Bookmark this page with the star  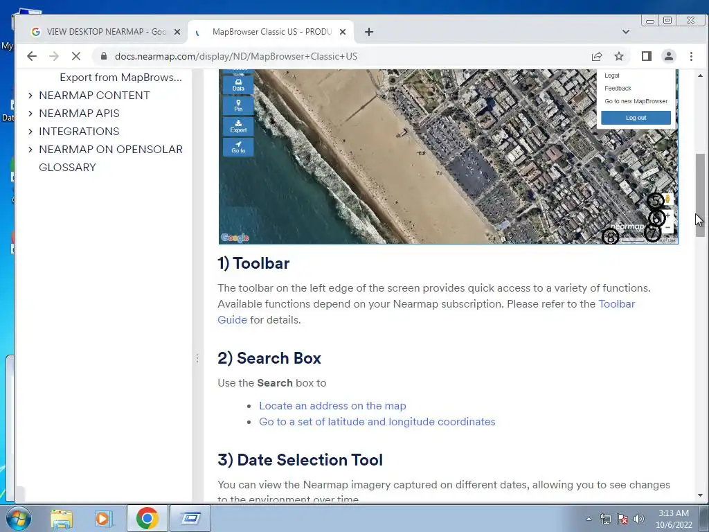619,56
